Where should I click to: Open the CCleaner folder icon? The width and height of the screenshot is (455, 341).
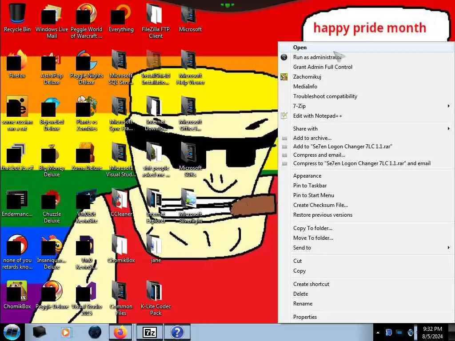coord(121,203)
